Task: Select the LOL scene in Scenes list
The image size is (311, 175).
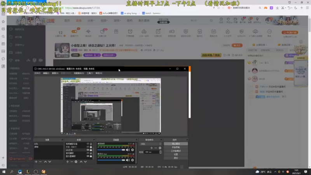Action: click(x=48, y=144)
